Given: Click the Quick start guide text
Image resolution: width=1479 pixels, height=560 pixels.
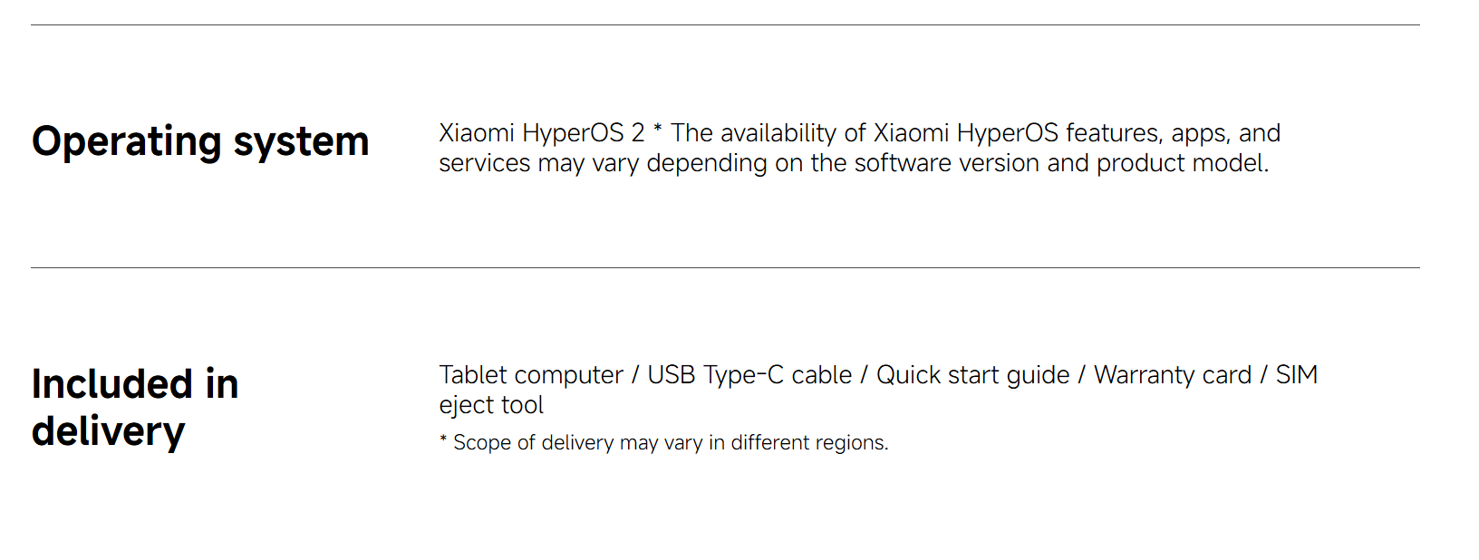Looking at the screenshot, I should [972, 375].
